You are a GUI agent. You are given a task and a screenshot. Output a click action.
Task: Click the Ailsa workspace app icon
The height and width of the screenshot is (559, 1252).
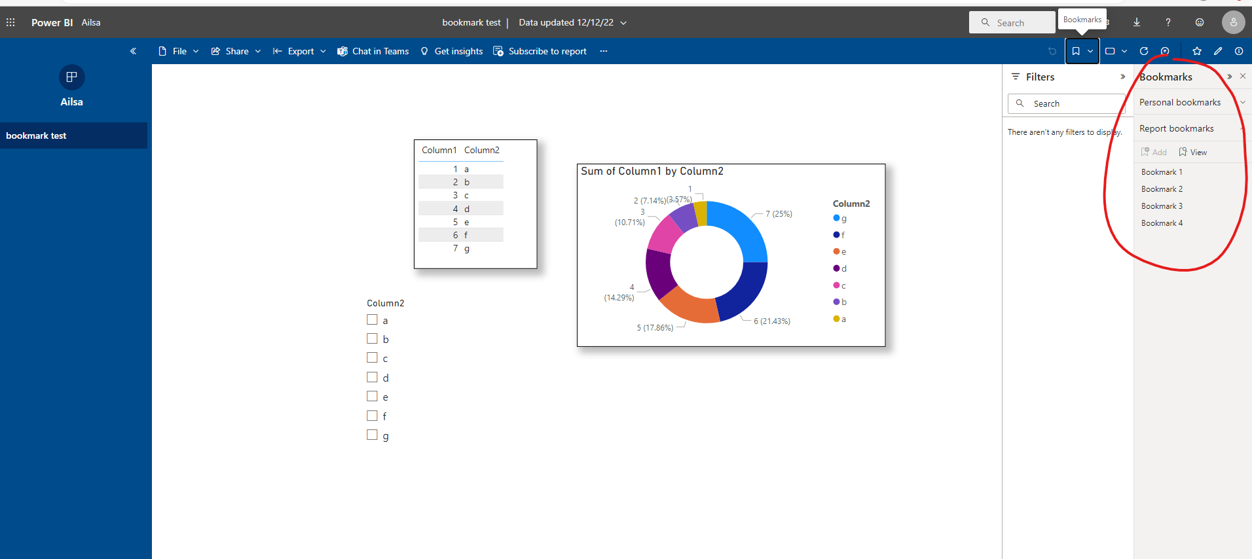click(72, 77)
